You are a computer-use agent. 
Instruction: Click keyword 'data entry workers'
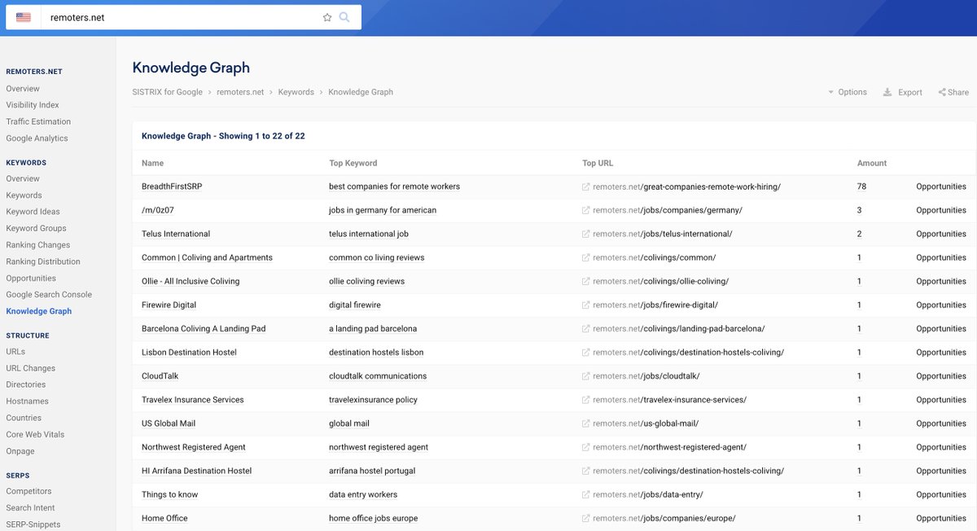364,494
